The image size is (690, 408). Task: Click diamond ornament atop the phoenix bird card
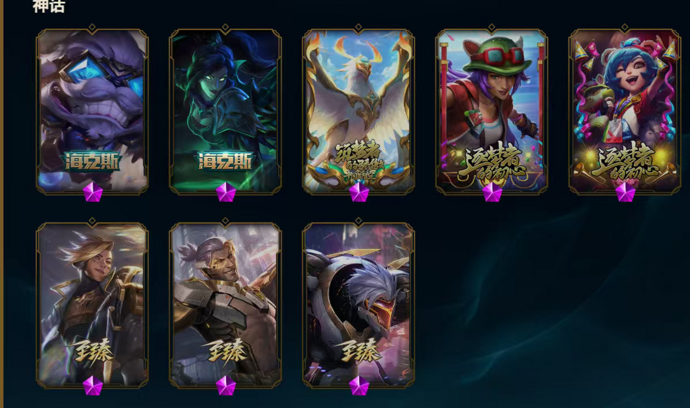tap(358, 27)
